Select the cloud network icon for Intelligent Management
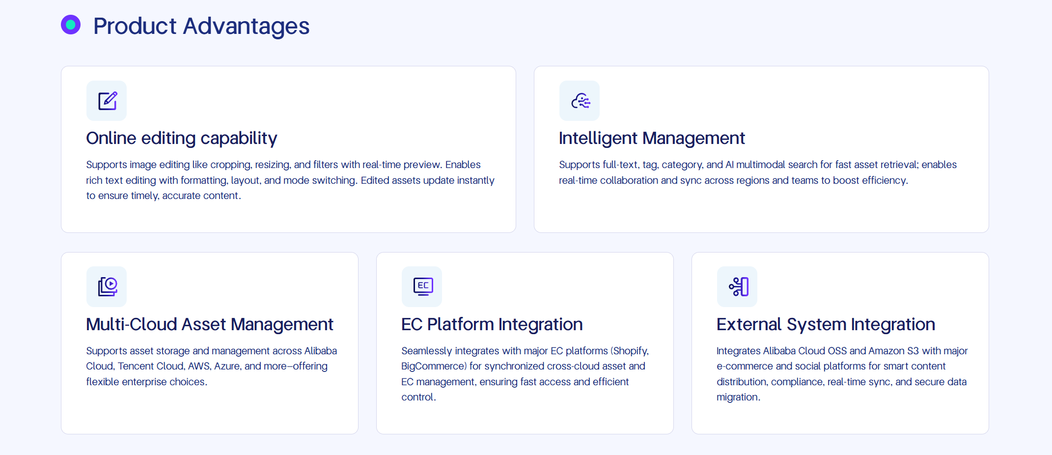Image resolution: width=1052 pixels, height=455 pixels. pyautogui.click(x=580, y=101)
